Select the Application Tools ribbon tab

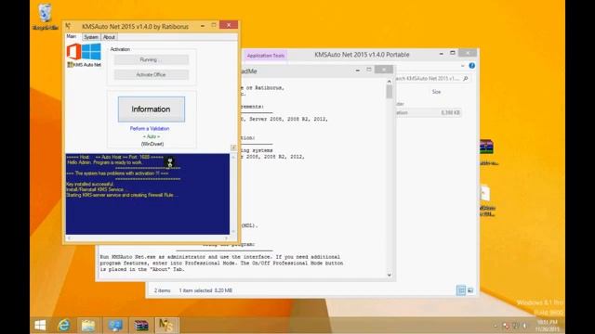click(x=266, y=56)
